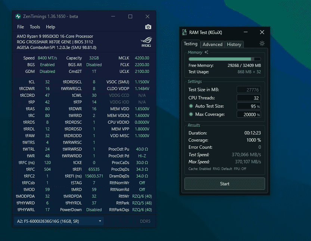Click the BGS Alt Disabled value
This screenshot has height=241, width=311.
(x=94, y=65)
